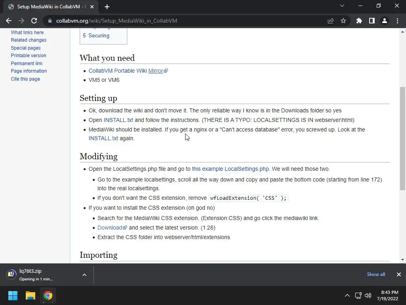The width and height of the screenshot is (406, 305).
Task: Click the 'What you need' heading
Action: pos(107,58)
